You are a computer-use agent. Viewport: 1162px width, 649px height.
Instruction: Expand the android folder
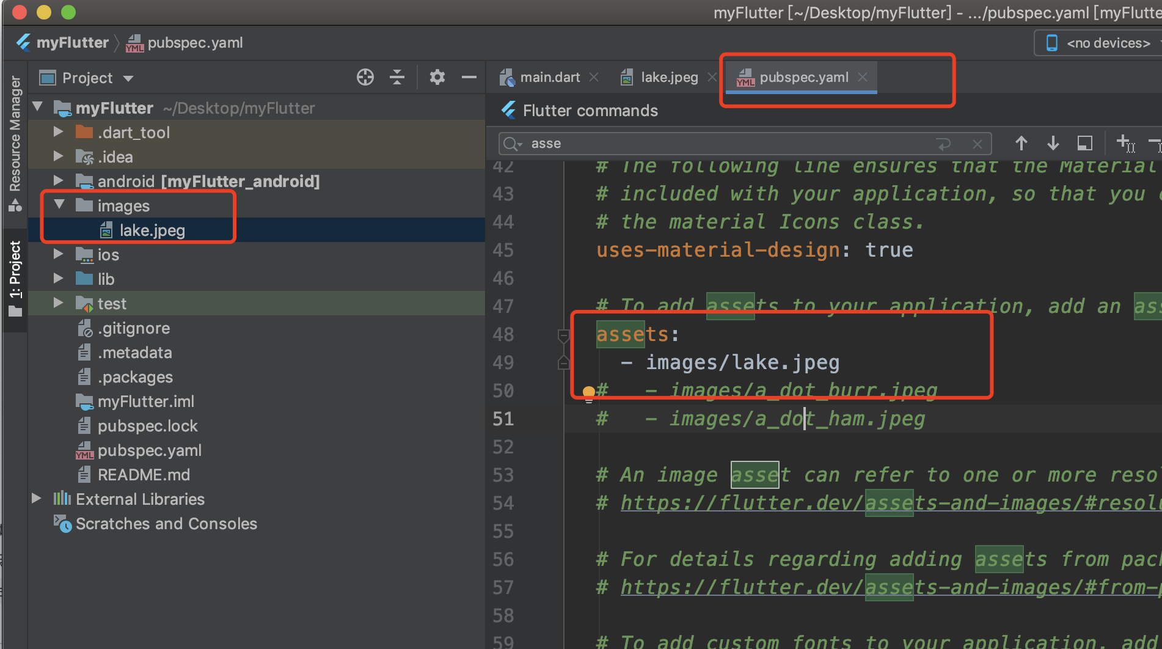point(58,180)
